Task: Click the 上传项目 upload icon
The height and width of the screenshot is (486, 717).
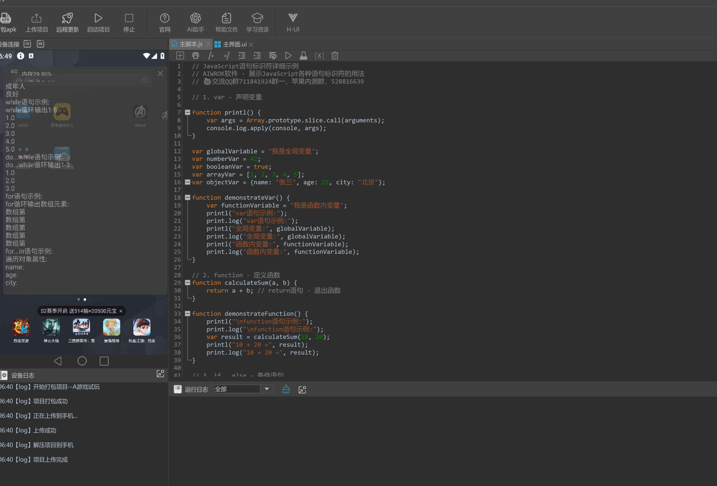Action: [x=37, y=19]
